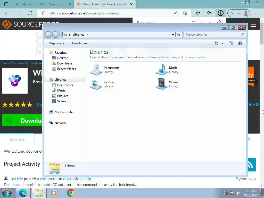264x198 pixels.
Task: Open Edge Settings and more menu
Action: click(x=257, y=13)
